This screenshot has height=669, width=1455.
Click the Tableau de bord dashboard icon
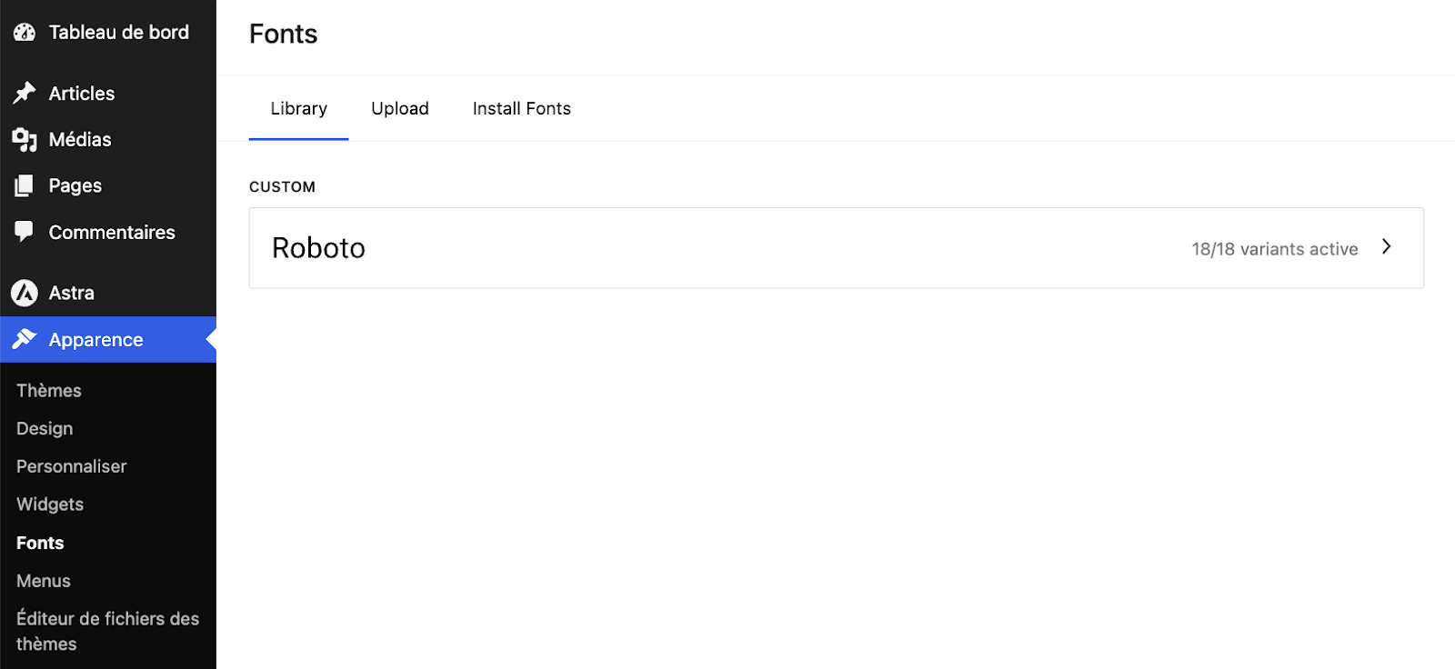25,33
